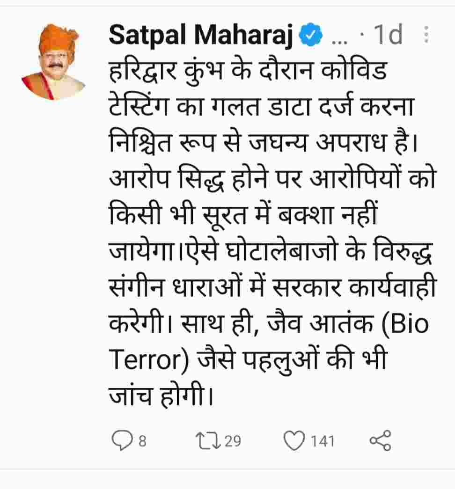Click the reply speech bubble icon
Viewport: 455px width, 489px height.
pyautogui.click(x=123, y=441)
